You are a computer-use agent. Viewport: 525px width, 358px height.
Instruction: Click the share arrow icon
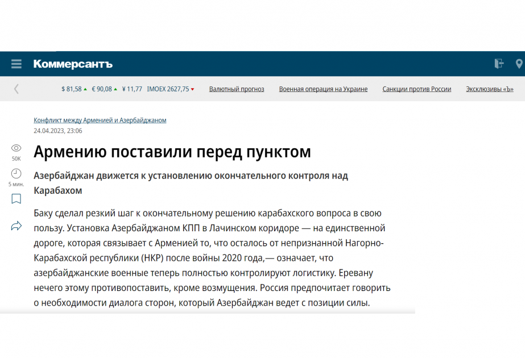click(16, 226)
